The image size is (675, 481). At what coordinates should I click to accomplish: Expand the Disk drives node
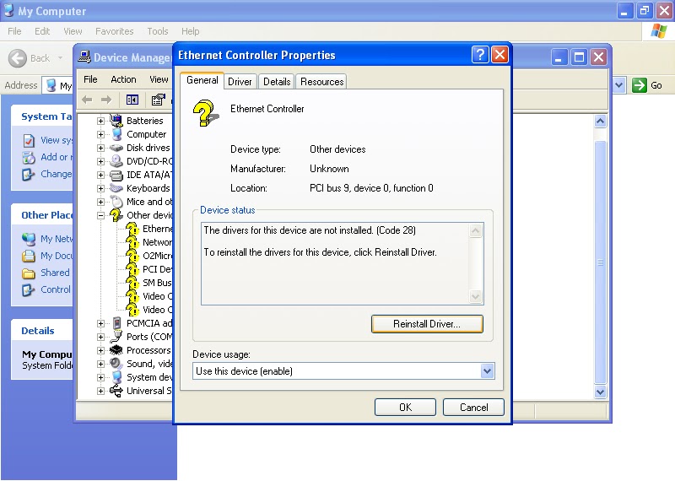click(100, 149)
